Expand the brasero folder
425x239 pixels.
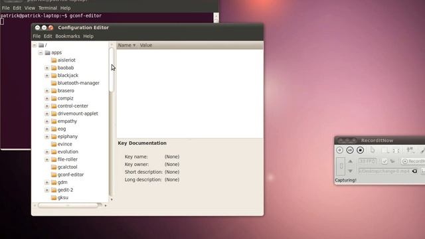pyautogui.click(x=47, y=91)
